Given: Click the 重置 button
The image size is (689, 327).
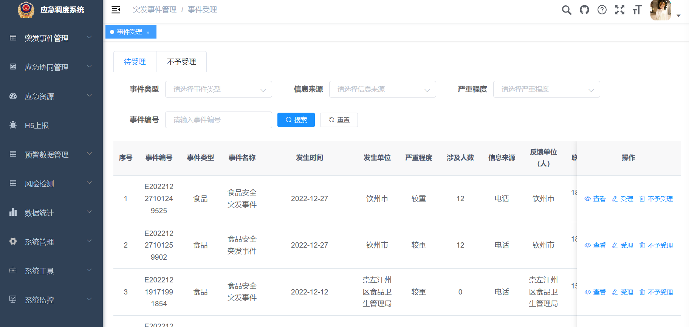Looking at the screenshot, I should point(339,120).
